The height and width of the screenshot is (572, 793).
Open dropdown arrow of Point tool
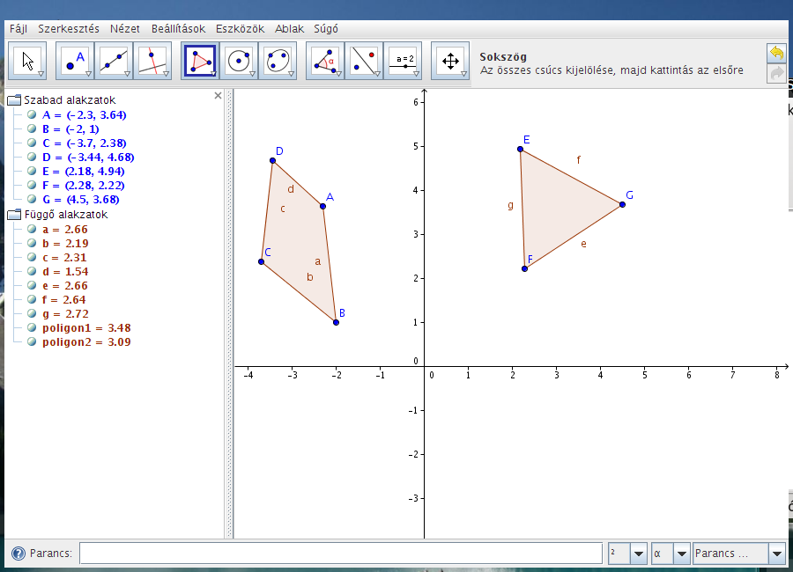point(88,74)
